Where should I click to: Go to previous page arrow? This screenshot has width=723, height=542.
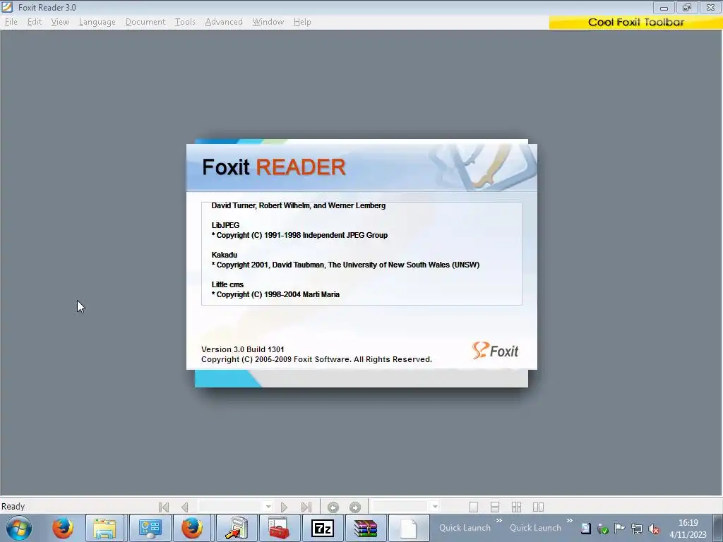(x=185, y=507)
